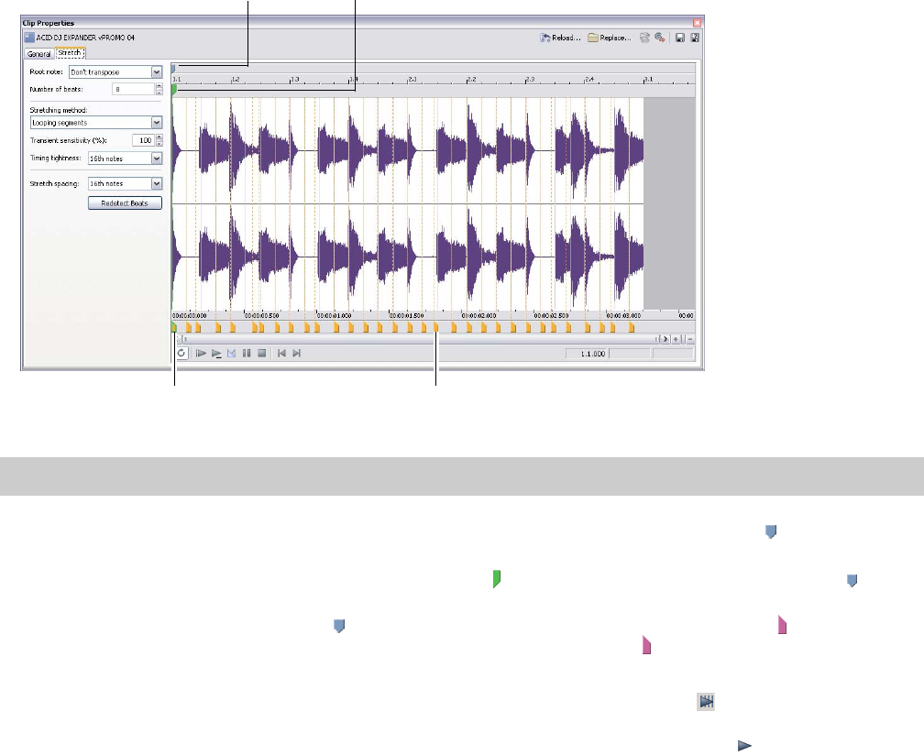The height and width of the screenshot is (755, 924).
Task: Click the ACID DJ EXPANDER clip icon
Action: pyautogui.click(x=29, y=38)
